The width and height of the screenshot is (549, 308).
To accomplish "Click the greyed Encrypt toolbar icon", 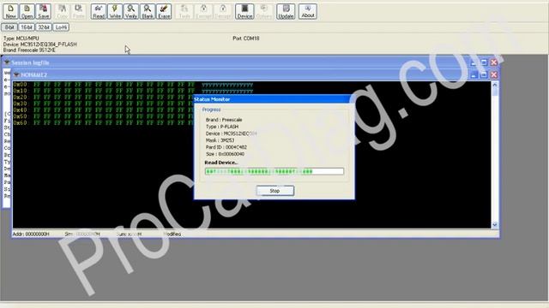I will (203, 11).
